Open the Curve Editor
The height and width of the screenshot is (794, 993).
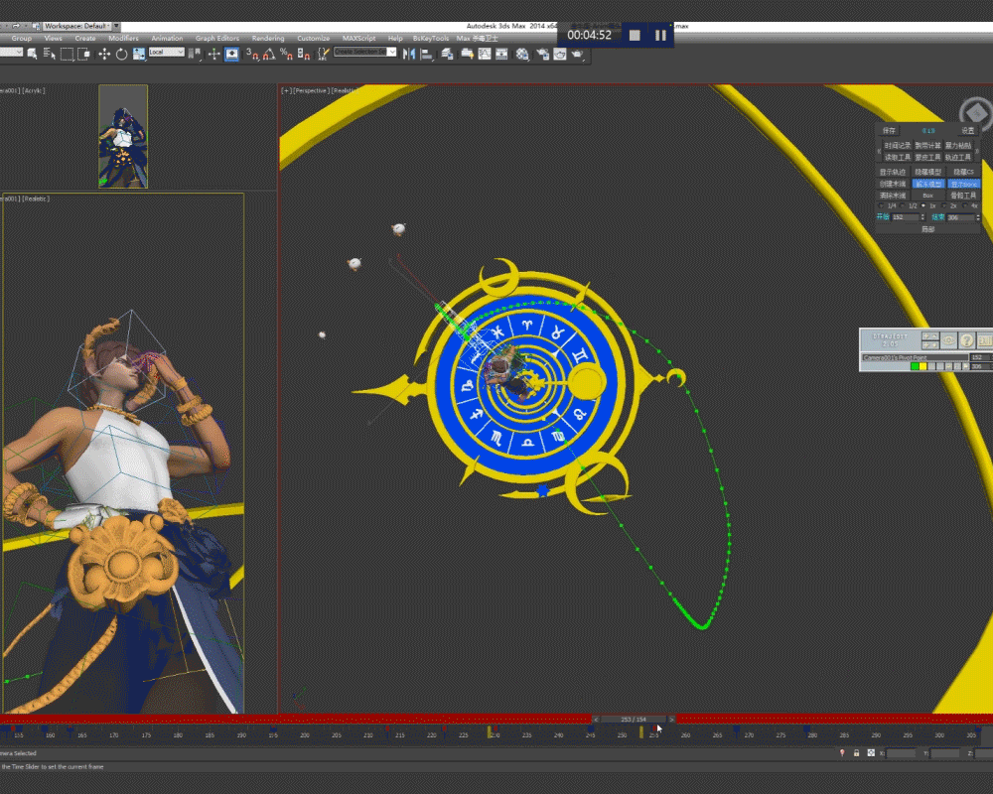point(485,55)
